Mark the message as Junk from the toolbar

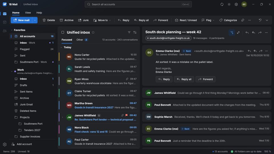(x=83, y=20)
